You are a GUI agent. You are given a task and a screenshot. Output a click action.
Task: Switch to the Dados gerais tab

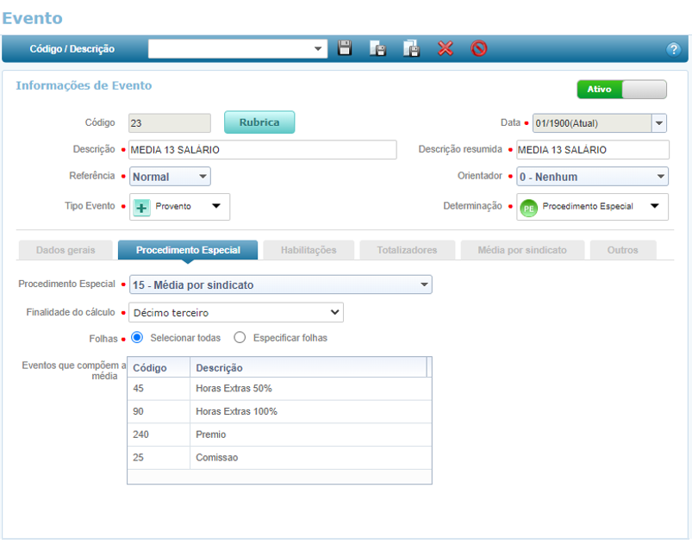(65, 250)
